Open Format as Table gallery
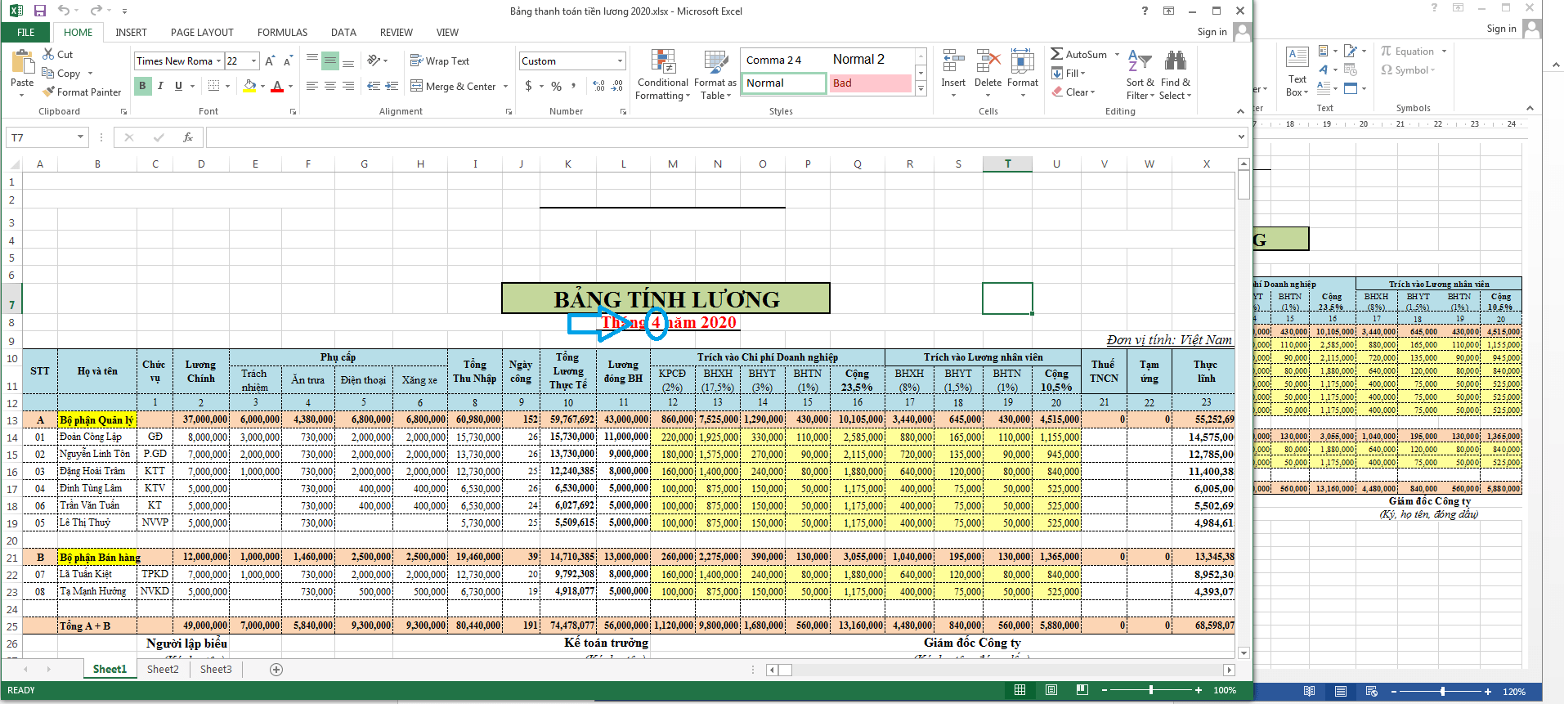The height and width of the screenshot is (704, 1564). (715, 74)
